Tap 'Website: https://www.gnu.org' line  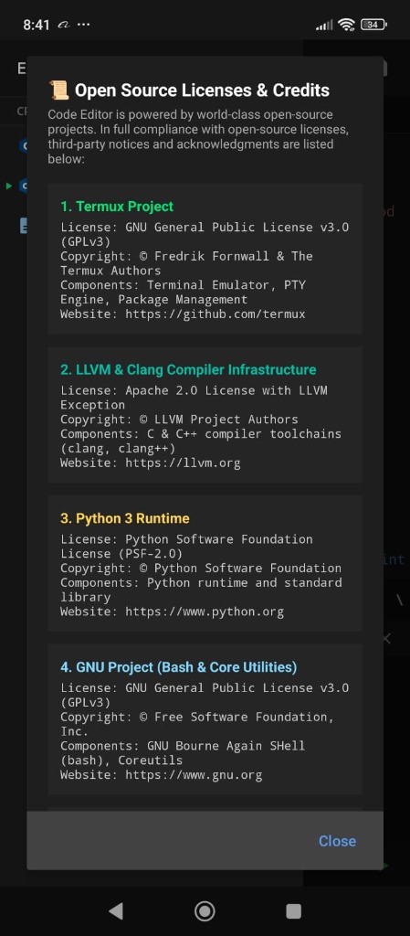(x=162, y=775)
